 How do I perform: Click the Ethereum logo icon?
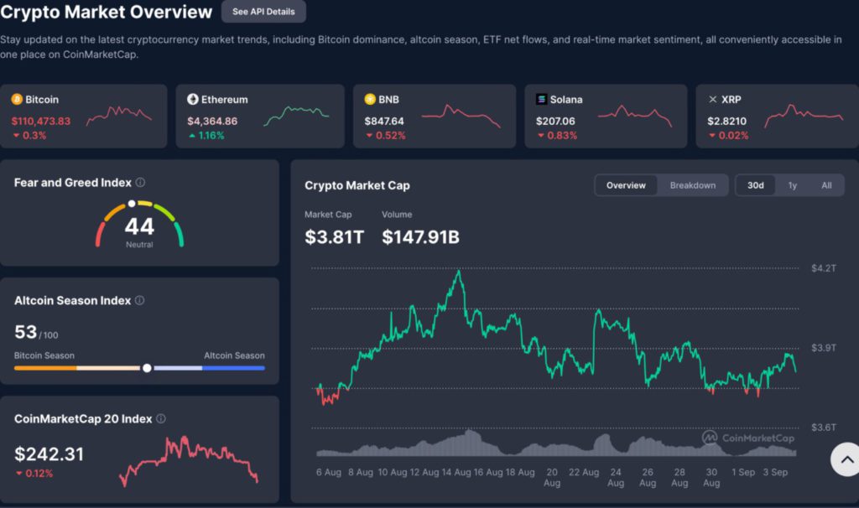(193, 99)
